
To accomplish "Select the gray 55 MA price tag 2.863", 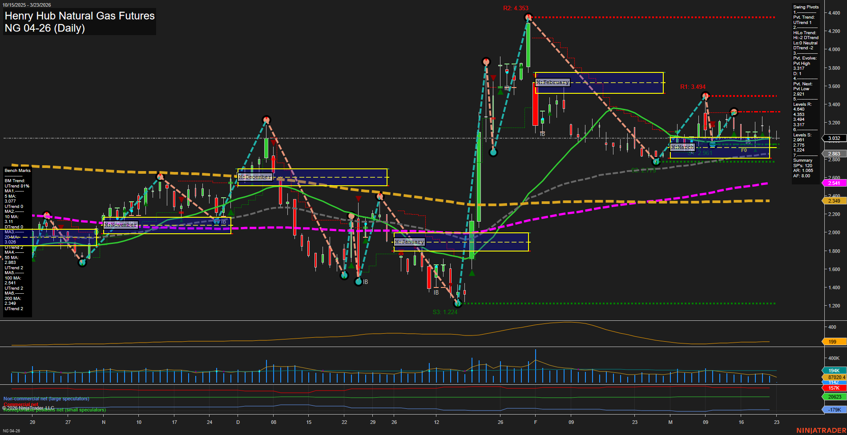I will [x=834, y=154].
